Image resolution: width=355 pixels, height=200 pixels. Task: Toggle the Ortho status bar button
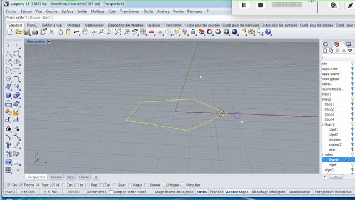click(202, 192)
